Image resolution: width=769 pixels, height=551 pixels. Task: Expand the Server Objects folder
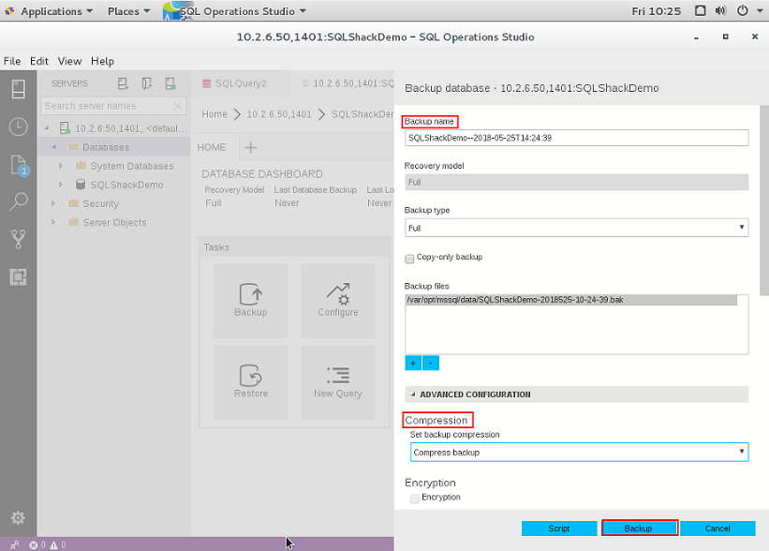click(53, 222)
